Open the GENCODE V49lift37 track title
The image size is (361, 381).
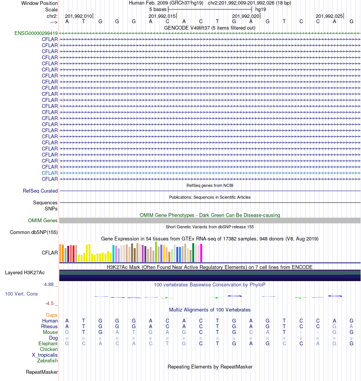coord(209,28)
